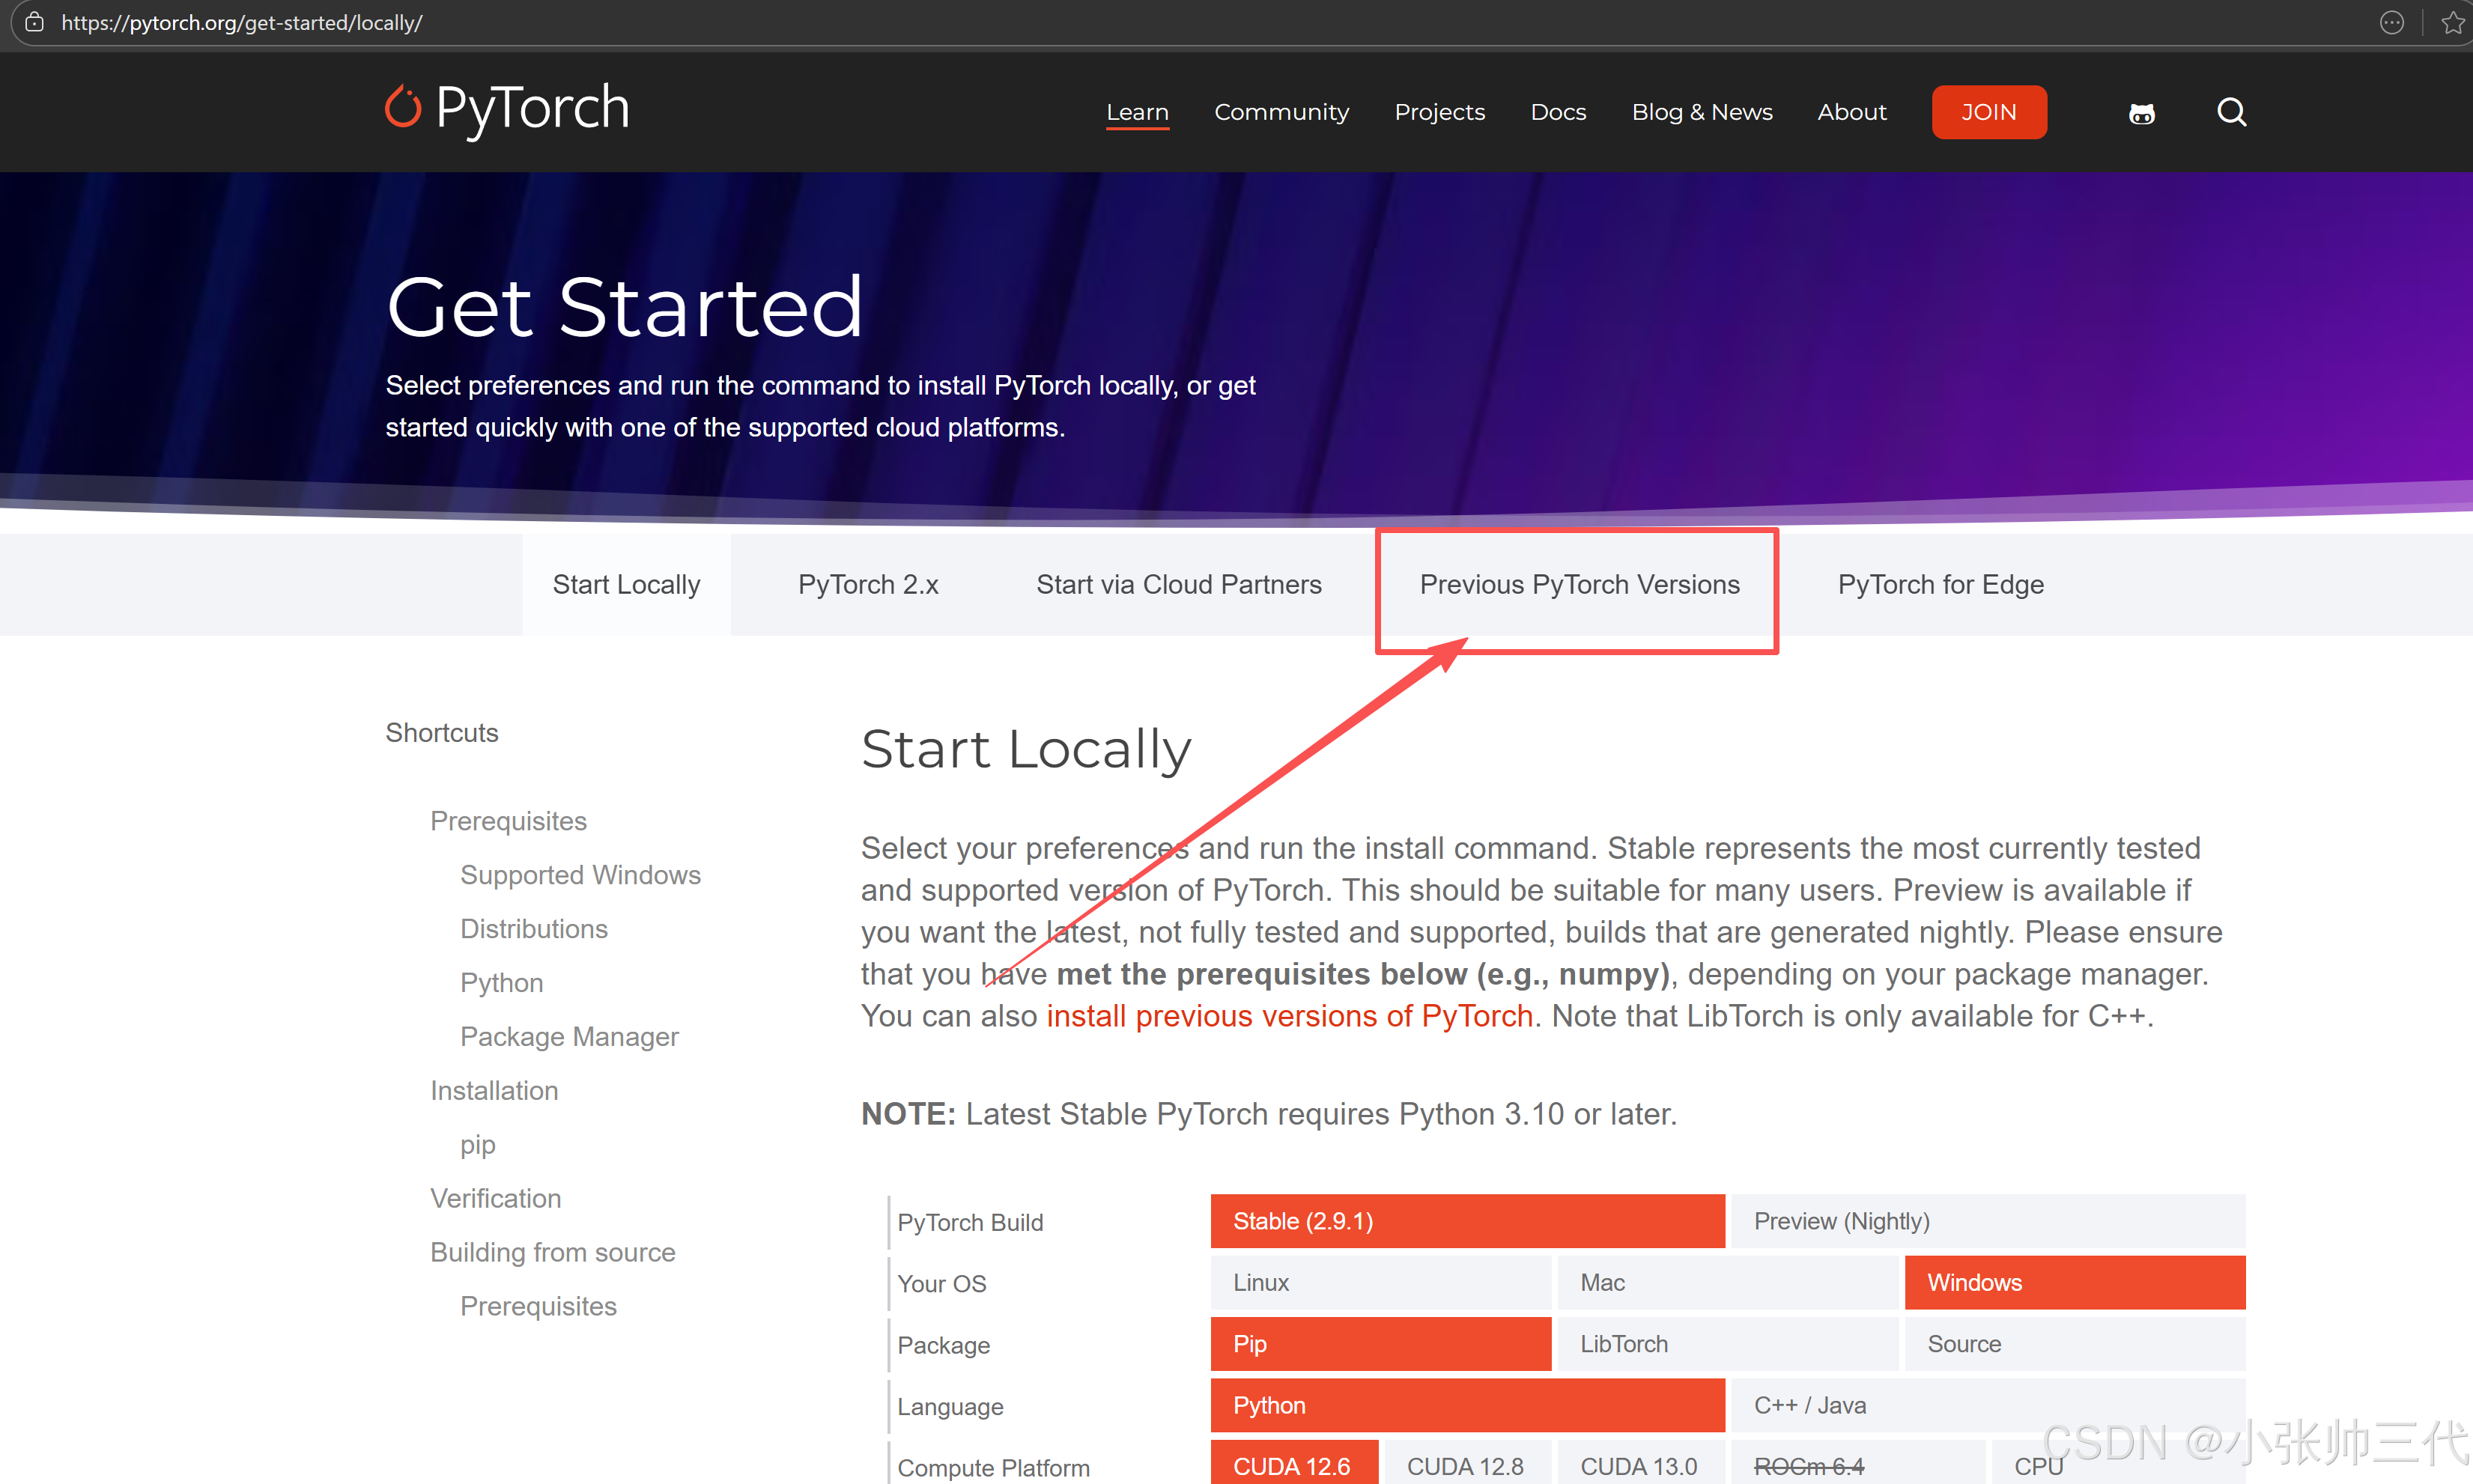Select the LibTorch package option
2473x1484 pixels.
(1727, 1344)
